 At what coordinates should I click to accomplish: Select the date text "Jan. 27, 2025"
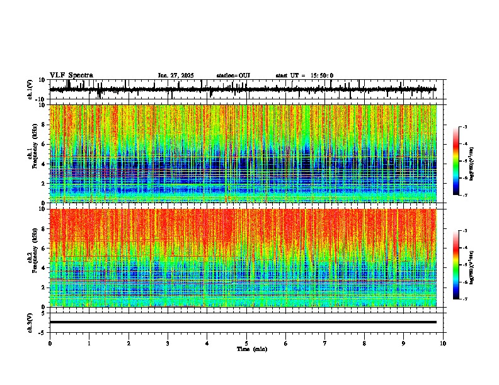point(176,75)
